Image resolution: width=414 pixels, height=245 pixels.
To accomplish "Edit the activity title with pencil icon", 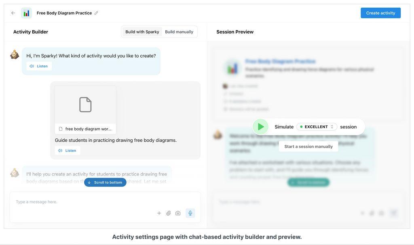I will [x=96, y=13].
